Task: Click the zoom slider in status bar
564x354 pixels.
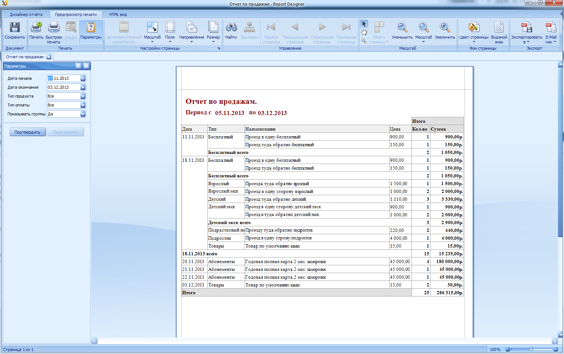Action: [531, 350]
